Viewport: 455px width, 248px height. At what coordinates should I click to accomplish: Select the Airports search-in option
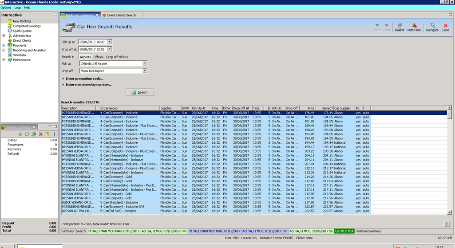(85, 57)
